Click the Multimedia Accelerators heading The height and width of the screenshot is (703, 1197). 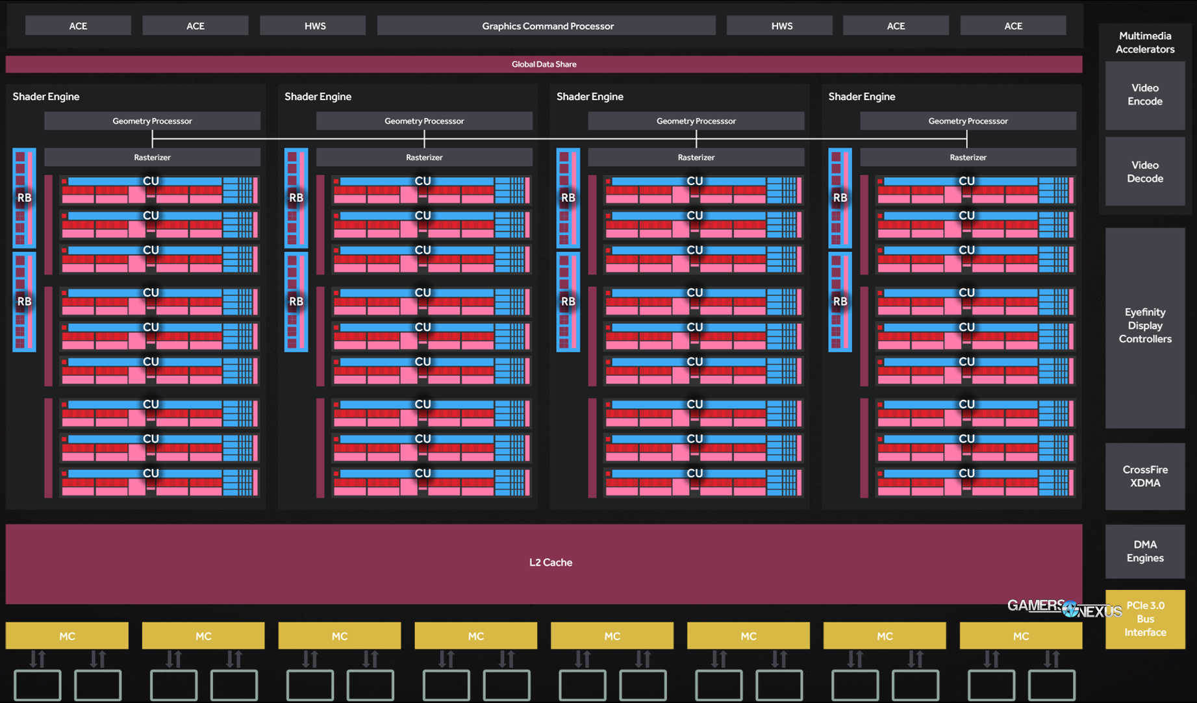[1144, 43]
